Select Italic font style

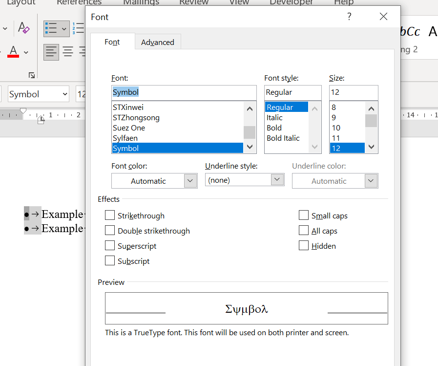[286, 118]
